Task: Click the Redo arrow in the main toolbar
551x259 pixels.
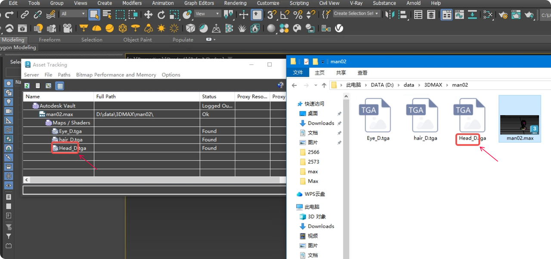Action: (x=9, y=15)
